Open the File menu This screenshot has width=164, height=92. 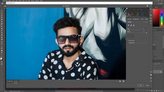pos(4,1)
